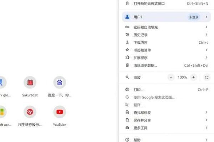Screen dimensions: 214x142
Task: Click the help question mark icon
Action: point(127,140)
